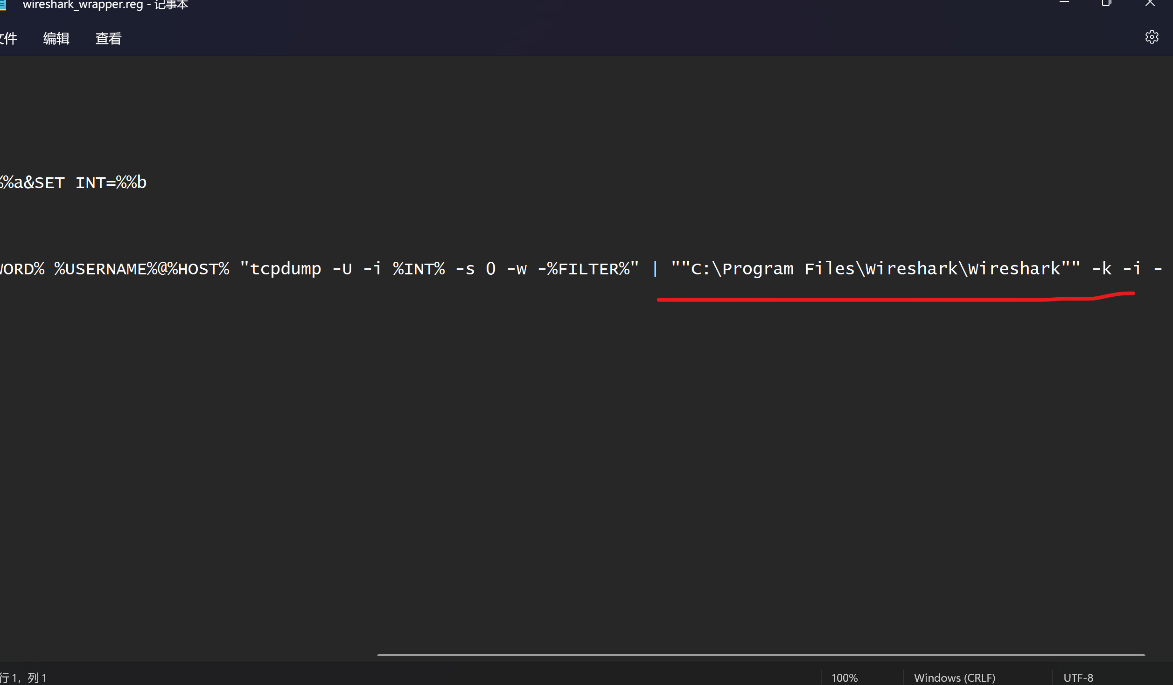Click in the SET INT=%%b text
Image resolution: width=1173 pixels, height=685 pixels.
(91, 183)
